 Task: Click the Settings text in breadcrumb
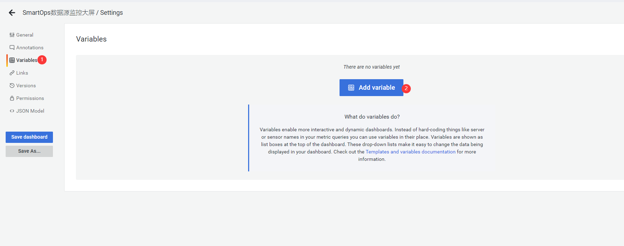pos(112,13)
